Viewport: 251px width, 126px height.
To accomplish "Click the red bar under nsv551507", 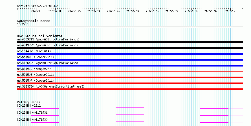I will click(130, 83).
